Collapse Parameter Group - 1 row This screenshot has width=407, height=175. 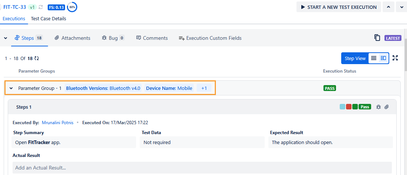pos(11,88)
